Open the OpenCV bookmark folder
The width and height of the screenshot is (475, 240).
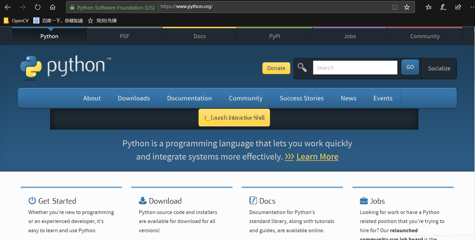[16, 20]
